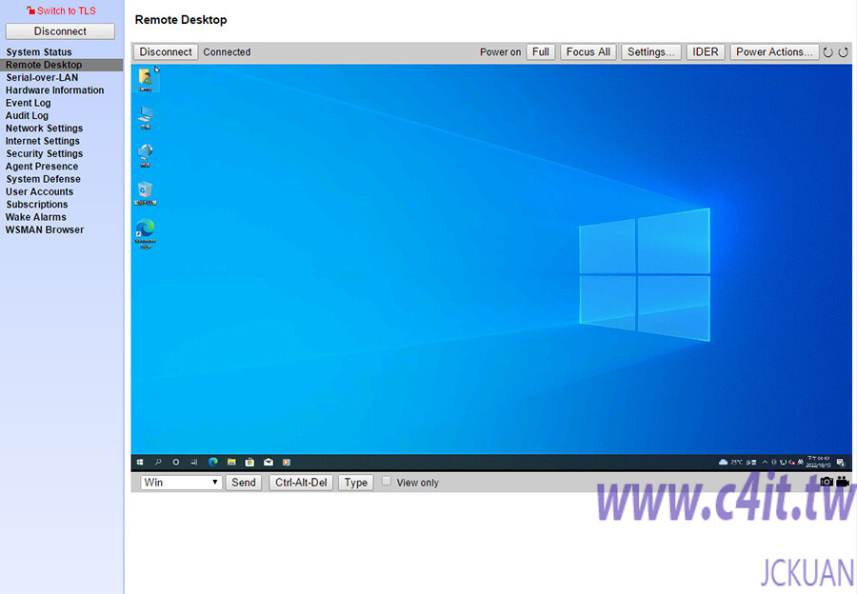Click the Send button
Screen dimensions: 857x594
click(243, 483)
